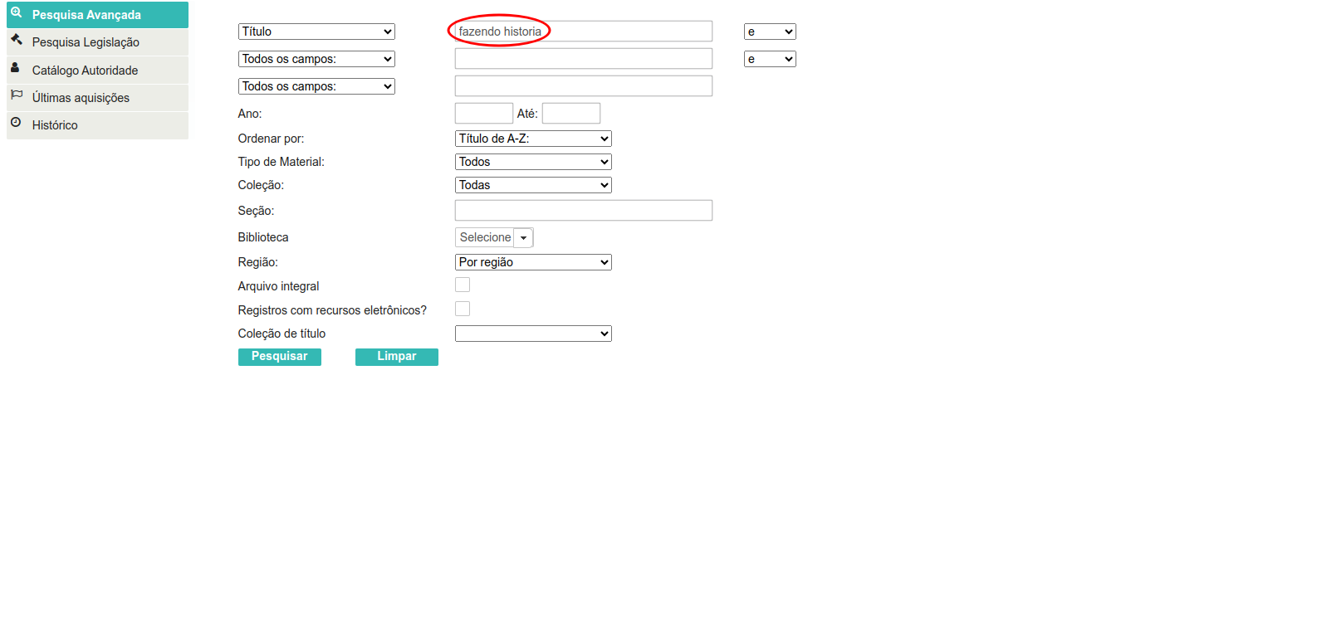Open the Título search field dropdown
The width and height of the screenshot is (1317, 643).
[316, 32]
